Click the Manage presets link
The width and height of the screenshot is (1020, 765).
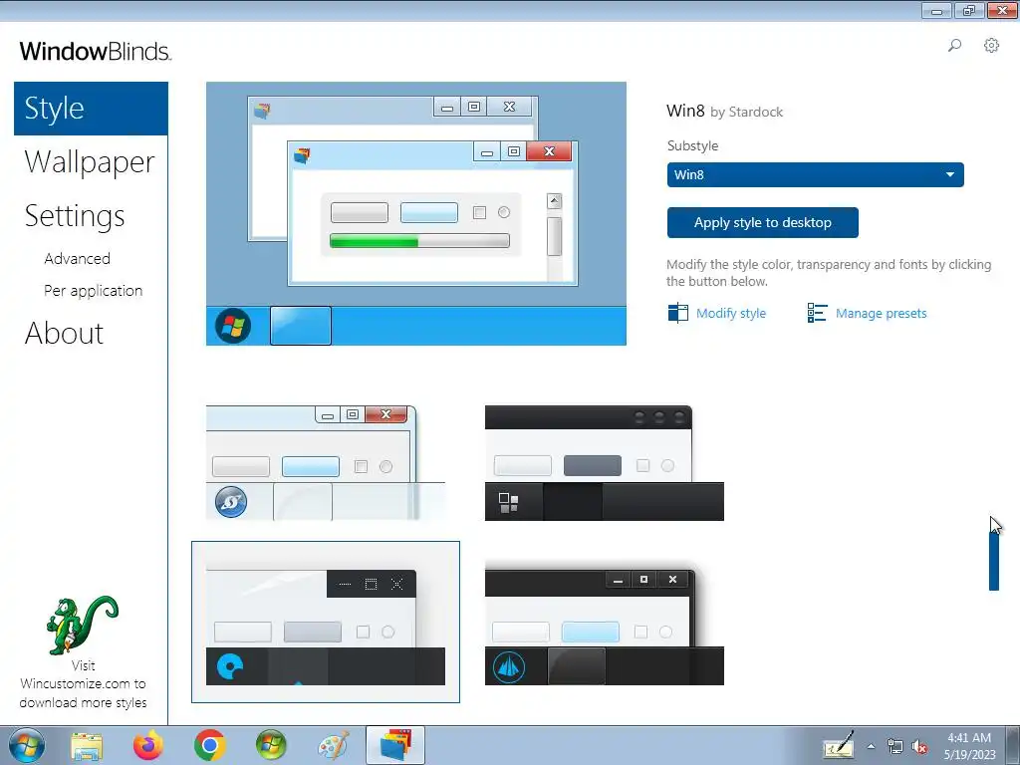(x=881, y=313)
